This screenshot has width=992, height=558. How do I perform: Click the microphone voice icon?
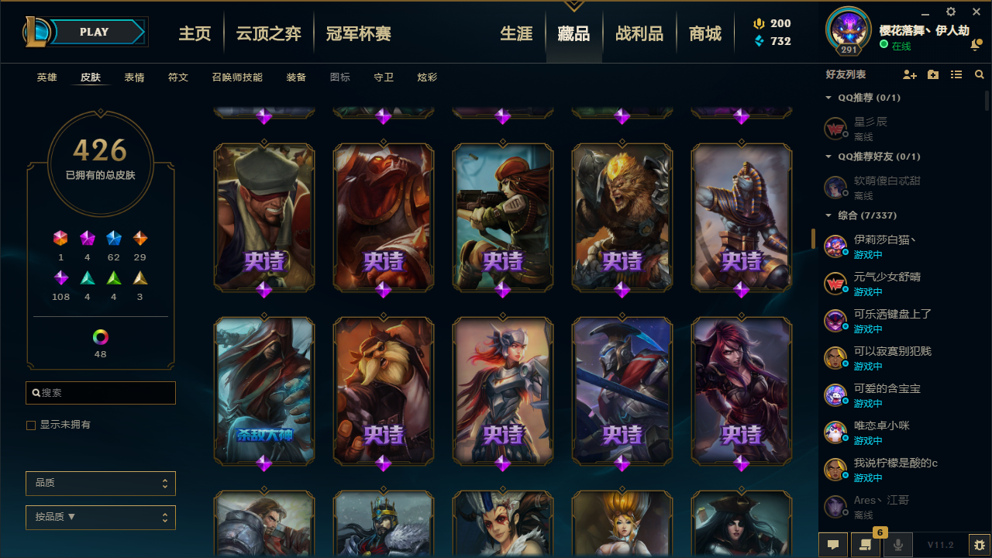(898, 545)
